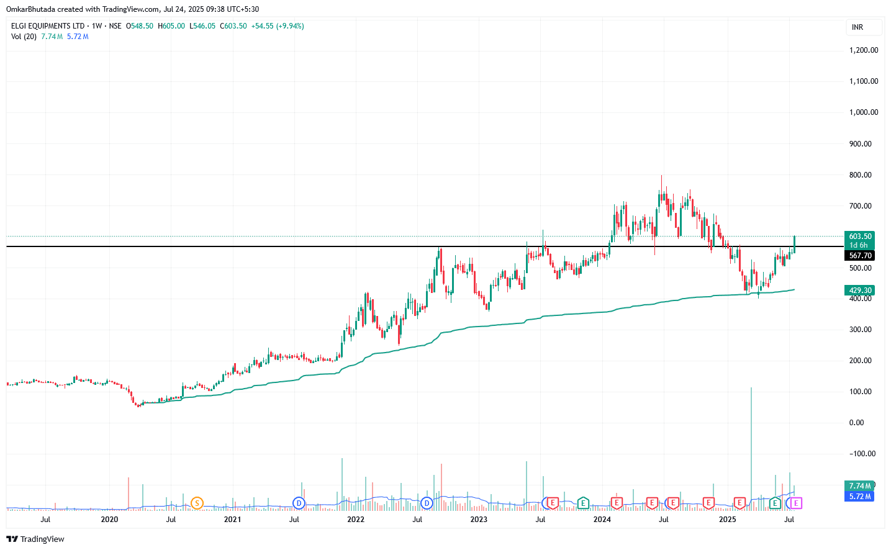Click the TradingView logo at bottom left
Viewport: 891px width, 550px height.
[35, 539]
